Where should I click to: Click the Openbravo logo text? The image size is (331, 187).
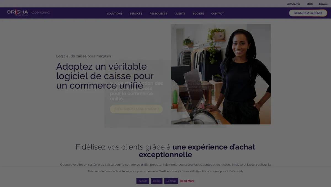(41, 12)
